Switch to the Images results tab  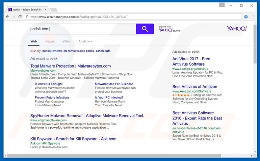[49, 41]
